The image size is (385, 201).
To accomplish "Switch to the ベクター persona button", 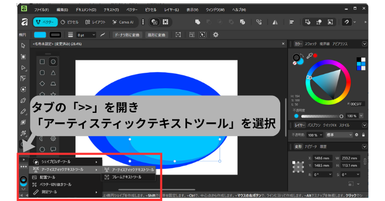I will 45,22.
